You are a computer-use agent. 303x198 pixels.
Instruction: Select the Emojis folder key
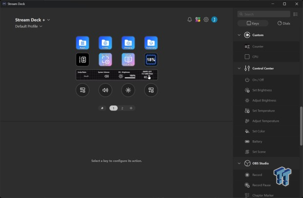coord(128,43)
